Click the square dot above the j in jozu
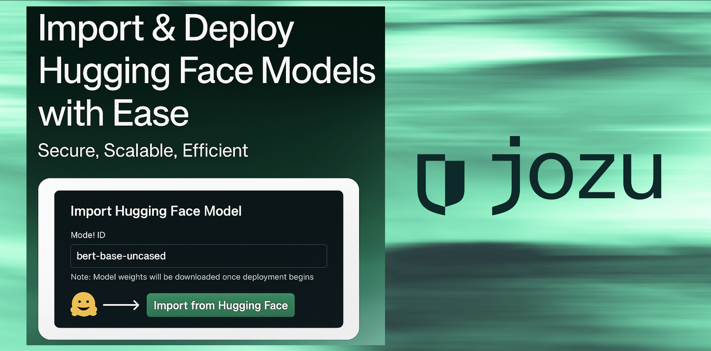Image resolution: width=711 pixels, height=351 pixels. click(515, 141)
